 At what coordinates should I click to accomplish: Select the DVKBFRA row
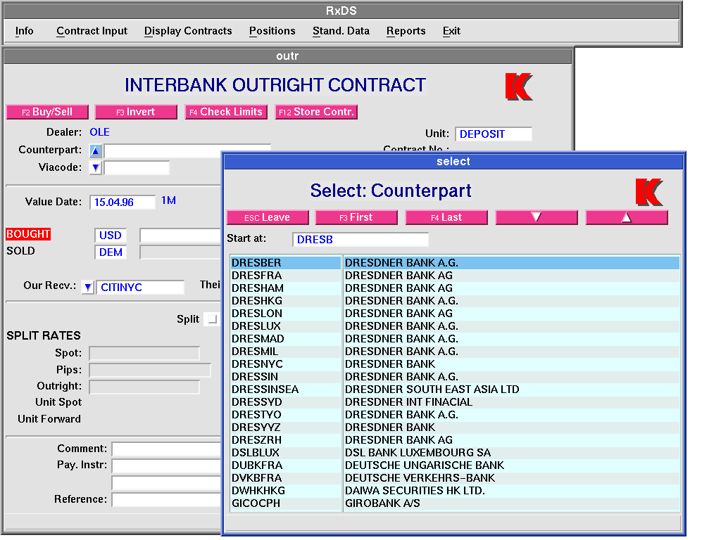pyautogui.click(x=455, y=478)
